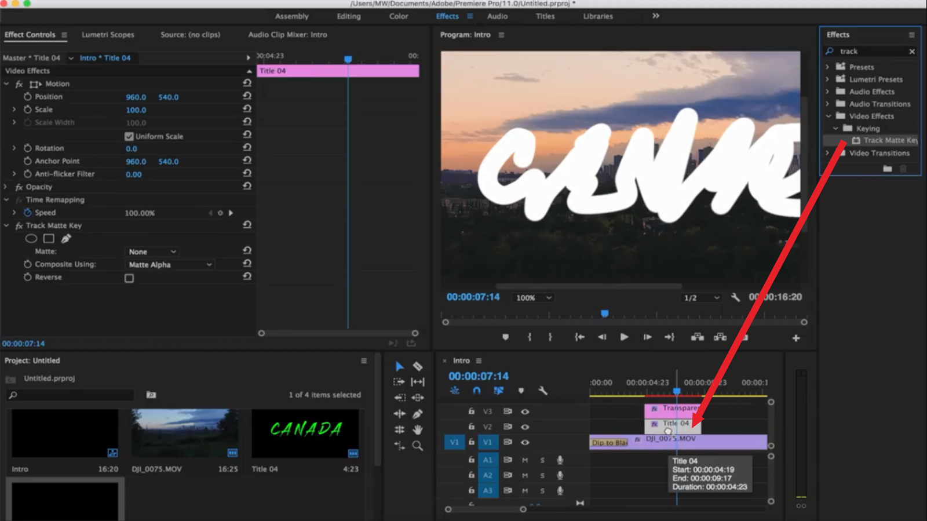927x521 pixels.
Task: Create ellipse mask for Track Matte Key
Action: pos(31,238)
